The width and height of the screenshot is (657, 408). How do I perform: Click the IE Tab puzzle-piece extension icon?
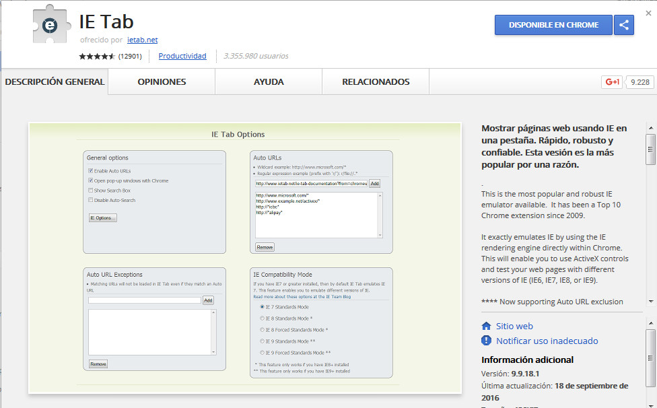[x=50, y=25]
